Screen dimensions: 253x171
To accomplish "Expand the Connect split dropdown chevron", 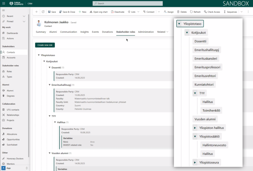I will pos(159,12).
